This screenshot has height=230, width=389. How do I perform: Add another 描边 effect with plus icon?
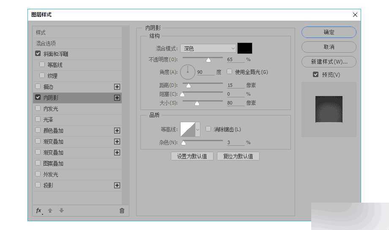(117, 87)
